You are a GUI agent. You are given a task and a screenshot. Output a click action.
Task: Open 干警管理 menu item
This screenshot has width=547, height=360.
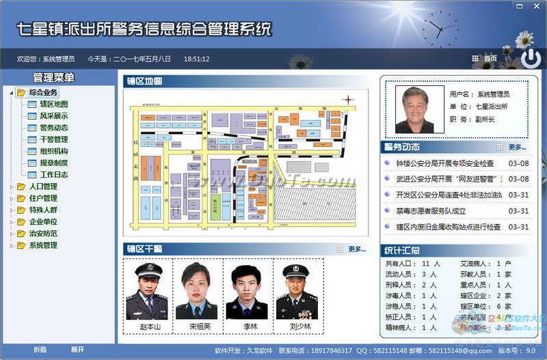(54, 139)
